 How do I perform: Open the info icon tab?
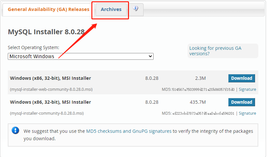136,8
